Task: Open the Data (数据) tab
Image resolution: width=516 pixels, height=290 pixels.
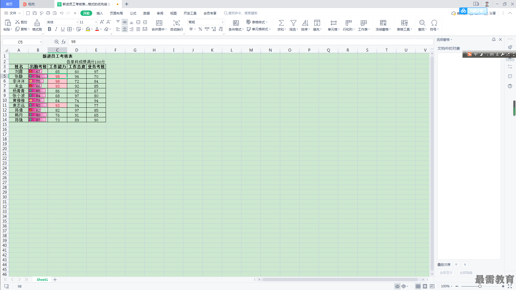Action: coord(147,13)
